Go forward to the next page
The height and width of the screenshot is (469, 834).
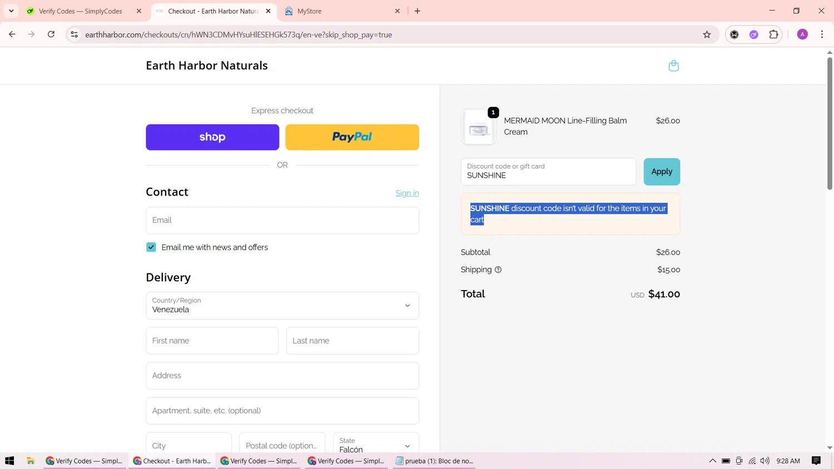click(x=32, y=34)
